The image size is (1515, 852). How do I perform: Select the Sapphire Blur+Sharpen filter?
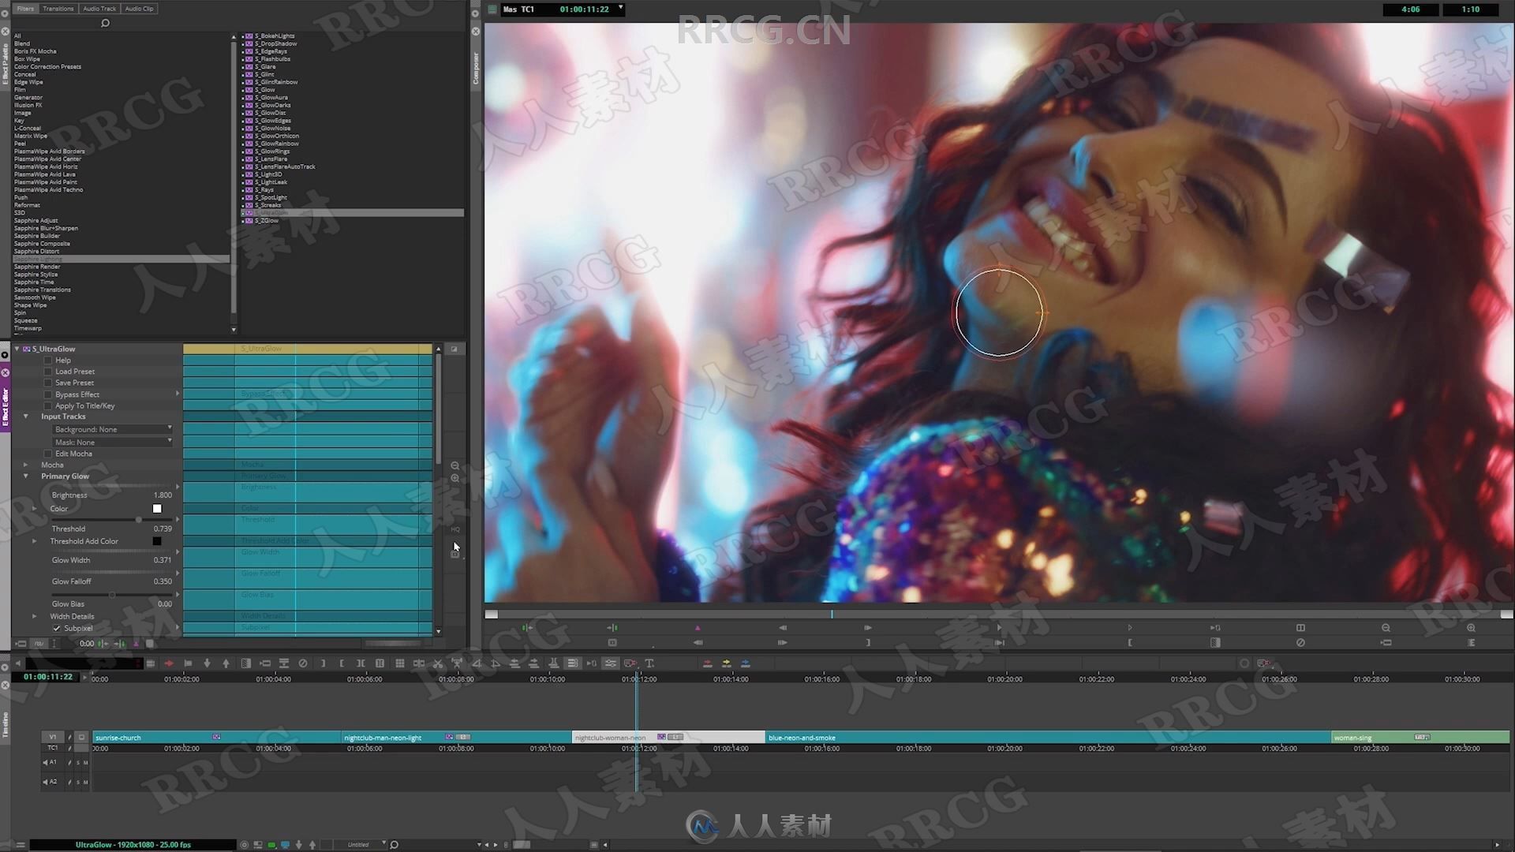(x=46, y=228)
